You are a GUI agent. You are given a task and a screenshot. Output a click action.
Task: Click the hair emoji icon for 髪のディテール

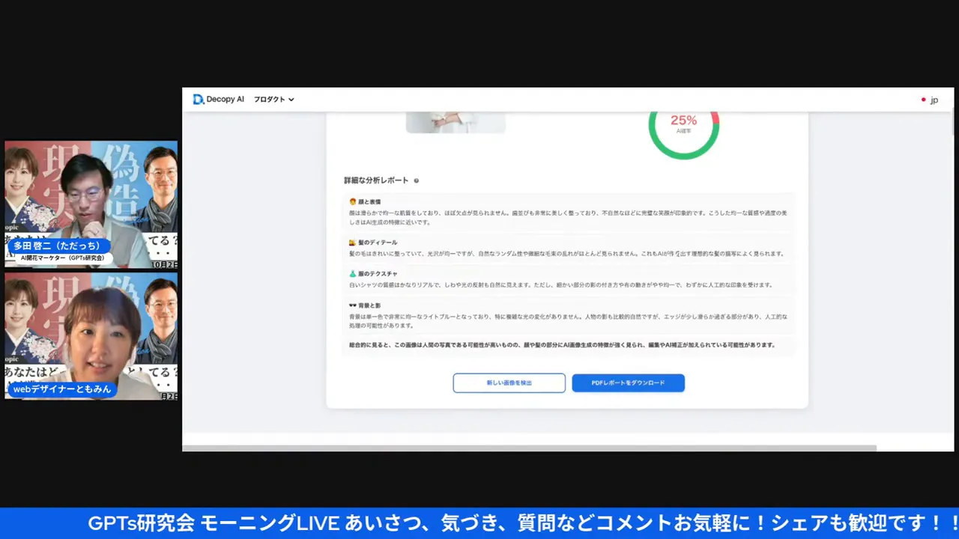pos(352,243)
